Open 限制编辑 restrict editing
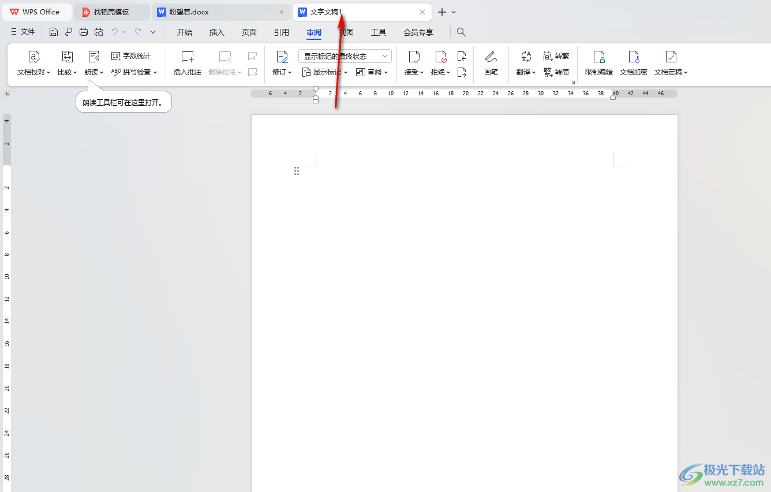 coord(599,62)
